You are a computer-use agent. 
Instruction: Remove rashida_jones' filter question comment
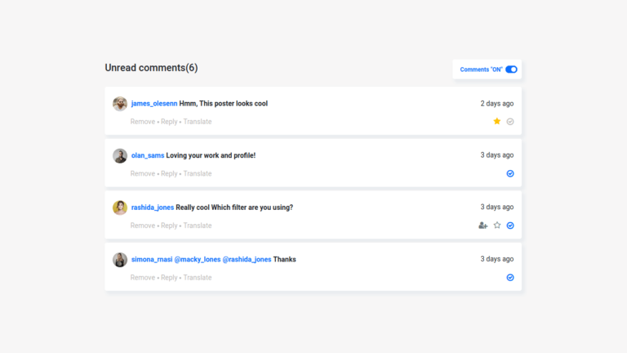143,226
